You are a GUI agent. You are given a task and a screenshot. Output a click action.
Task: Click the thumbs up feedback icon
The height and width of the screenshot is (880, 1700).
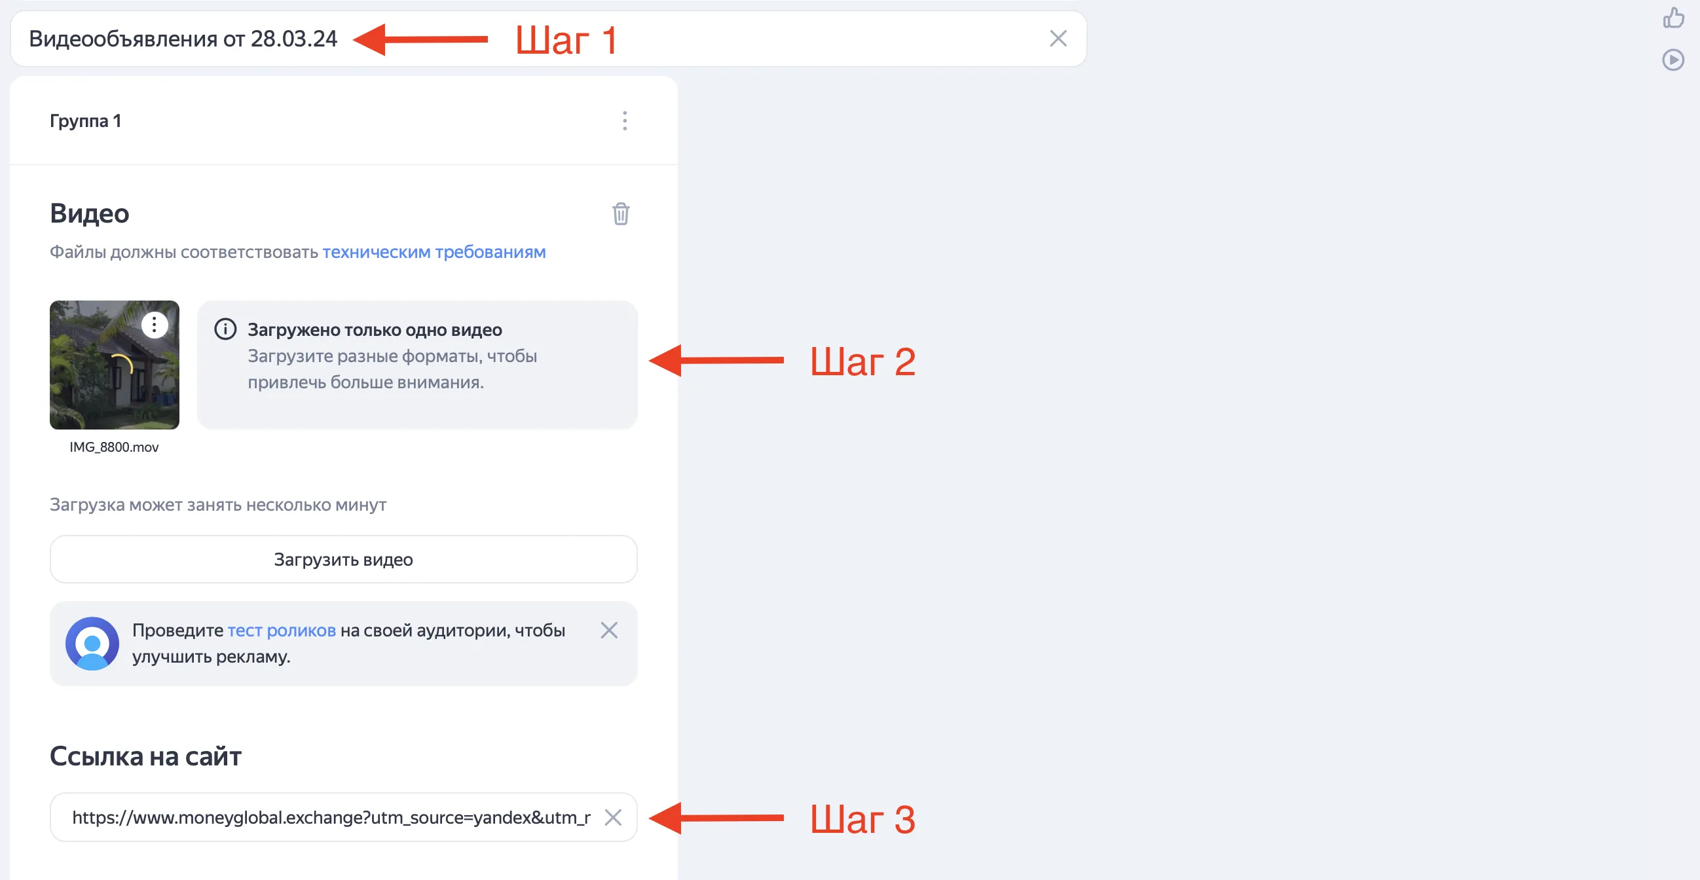coord(1673,17)
